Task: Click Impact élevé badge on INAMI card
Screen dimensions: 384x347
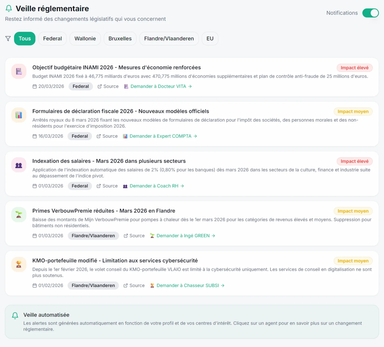Action: pyautogui.click(x=354, y=68)
